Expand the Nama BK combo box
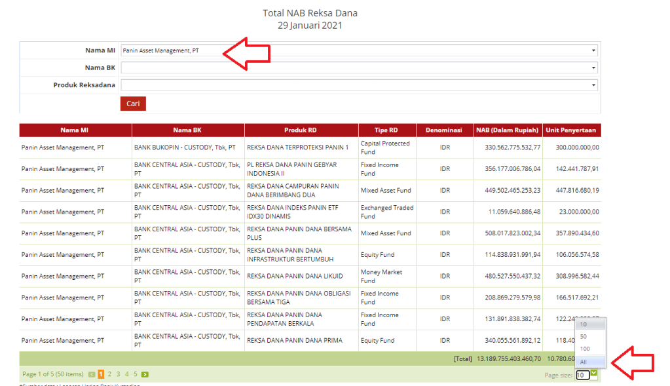Viewport: 670px width, 386px height. point(359,68)
